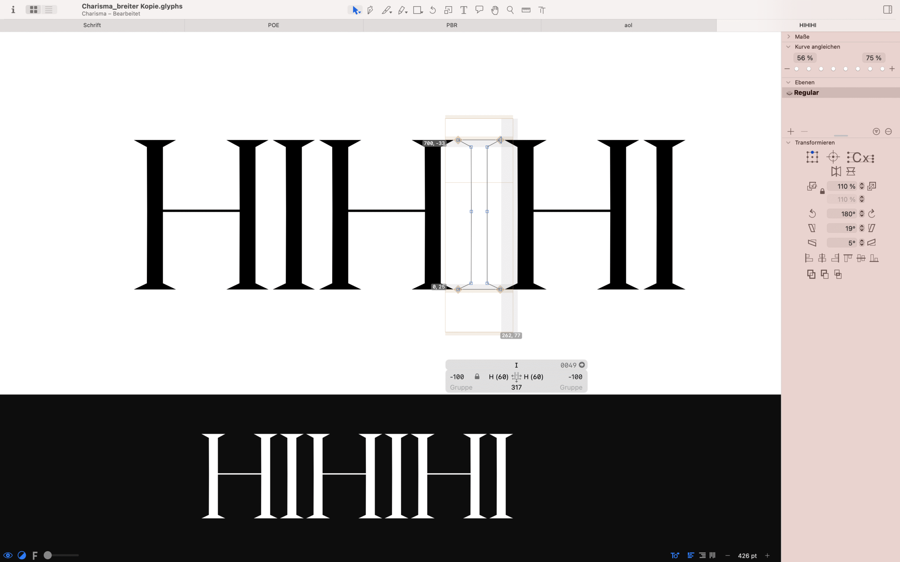
Task: Switch to the Schrift tab
Action: [92, 25]
